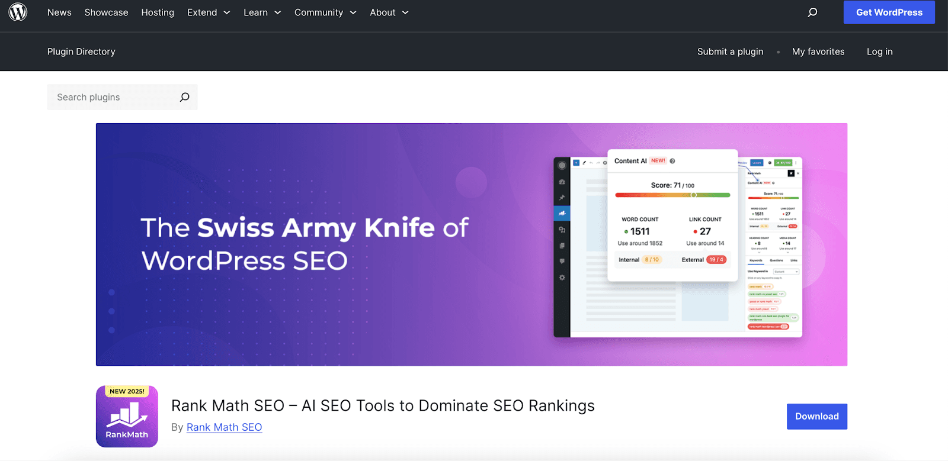The width and height of the screenshot is (948, 461).
Task: Click the Get WordPress button
Action: click(889, 12)
